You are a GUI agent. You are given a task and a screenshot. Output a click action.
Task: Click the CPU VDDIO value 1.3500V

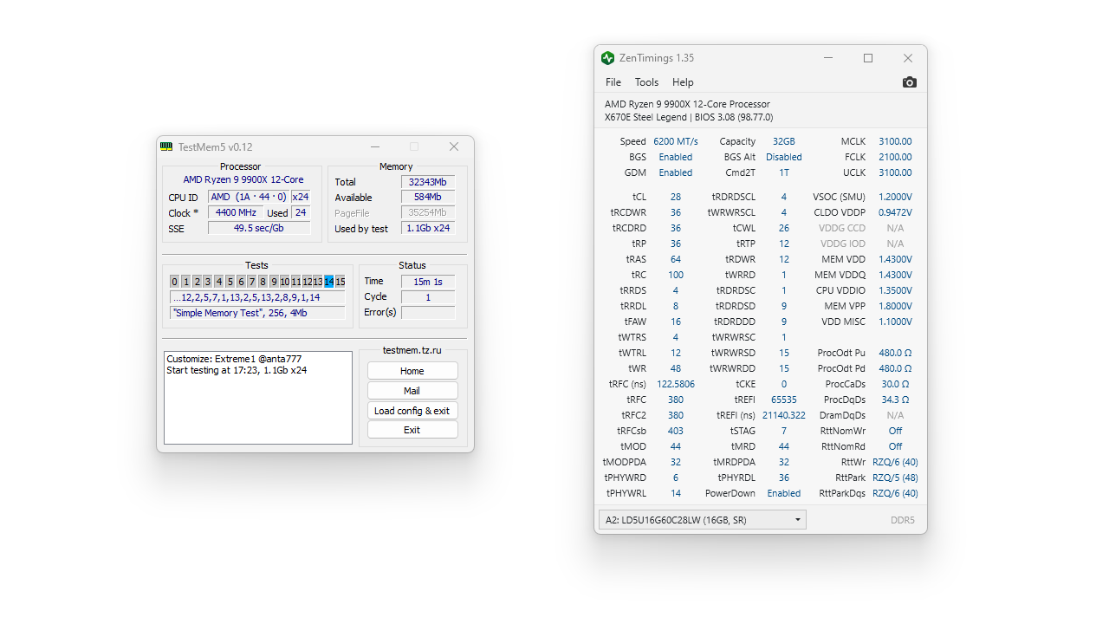click(x=895, y=290)
